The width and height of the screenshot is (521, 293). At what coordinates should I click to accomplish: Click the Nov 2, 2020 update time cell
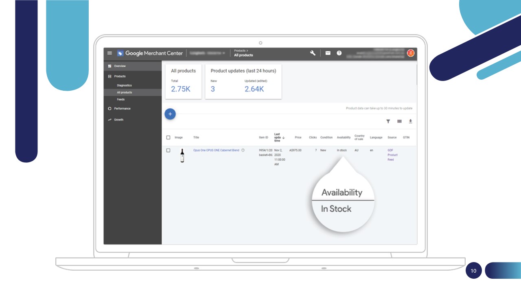(x=280, y=157)
